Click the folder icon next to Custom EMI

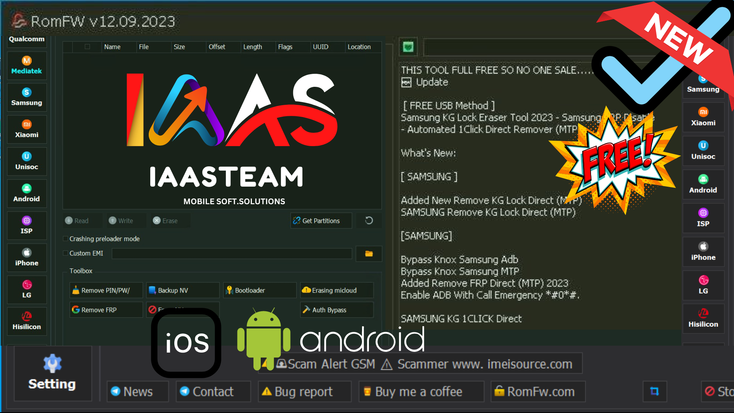(369, 253)
